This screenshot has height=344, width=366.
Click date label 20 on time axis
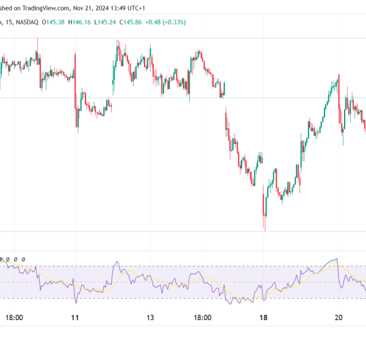339,318
